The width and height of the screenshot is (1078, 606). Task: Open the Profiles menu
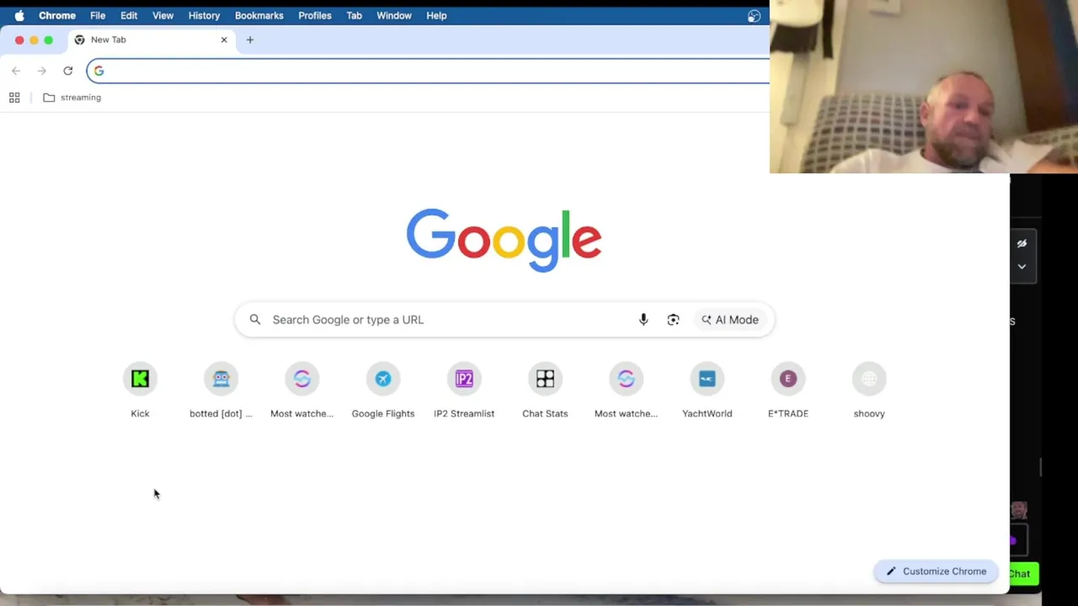315,15
